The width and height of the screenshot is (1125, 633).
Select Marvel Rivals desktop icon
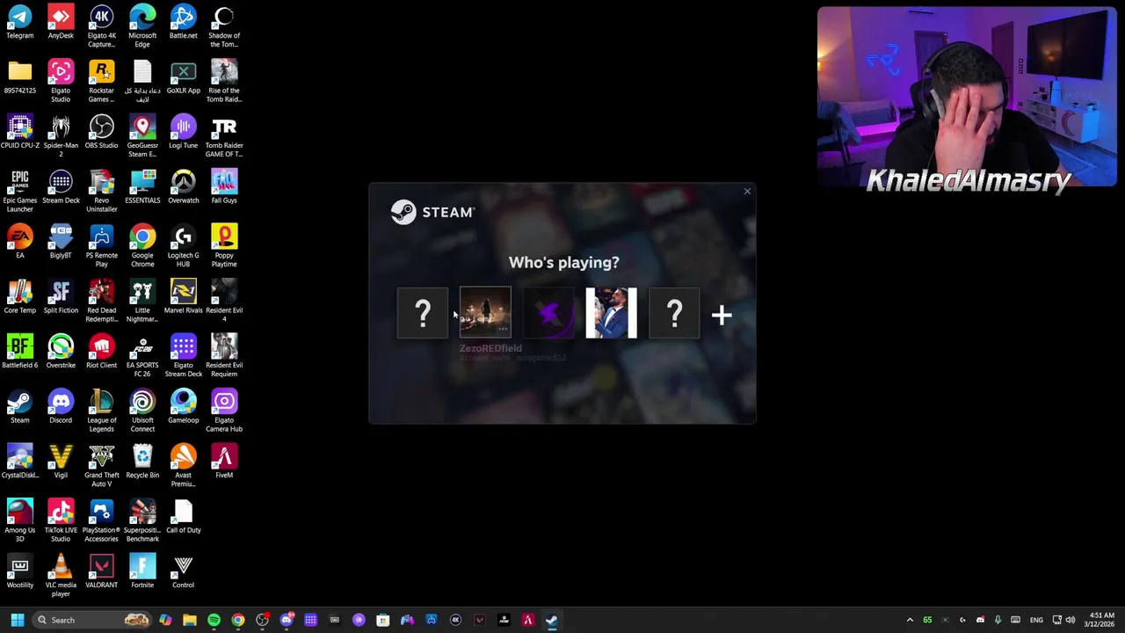coord(183,297)
